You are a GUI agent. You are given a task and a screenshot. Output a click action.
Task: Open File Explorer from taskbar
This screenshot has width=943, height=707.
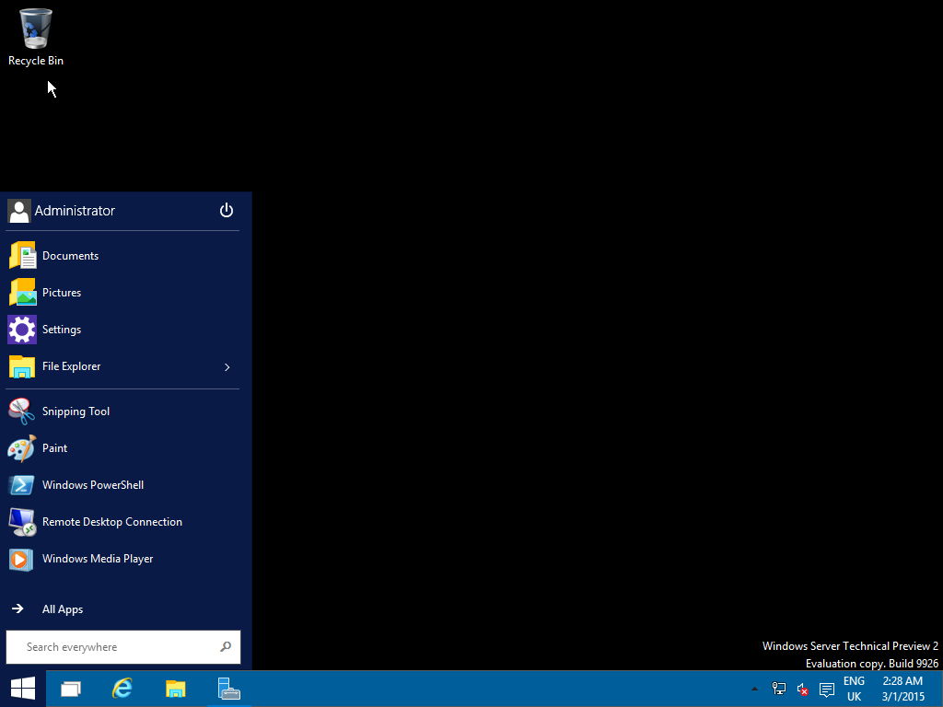(176, 689)
